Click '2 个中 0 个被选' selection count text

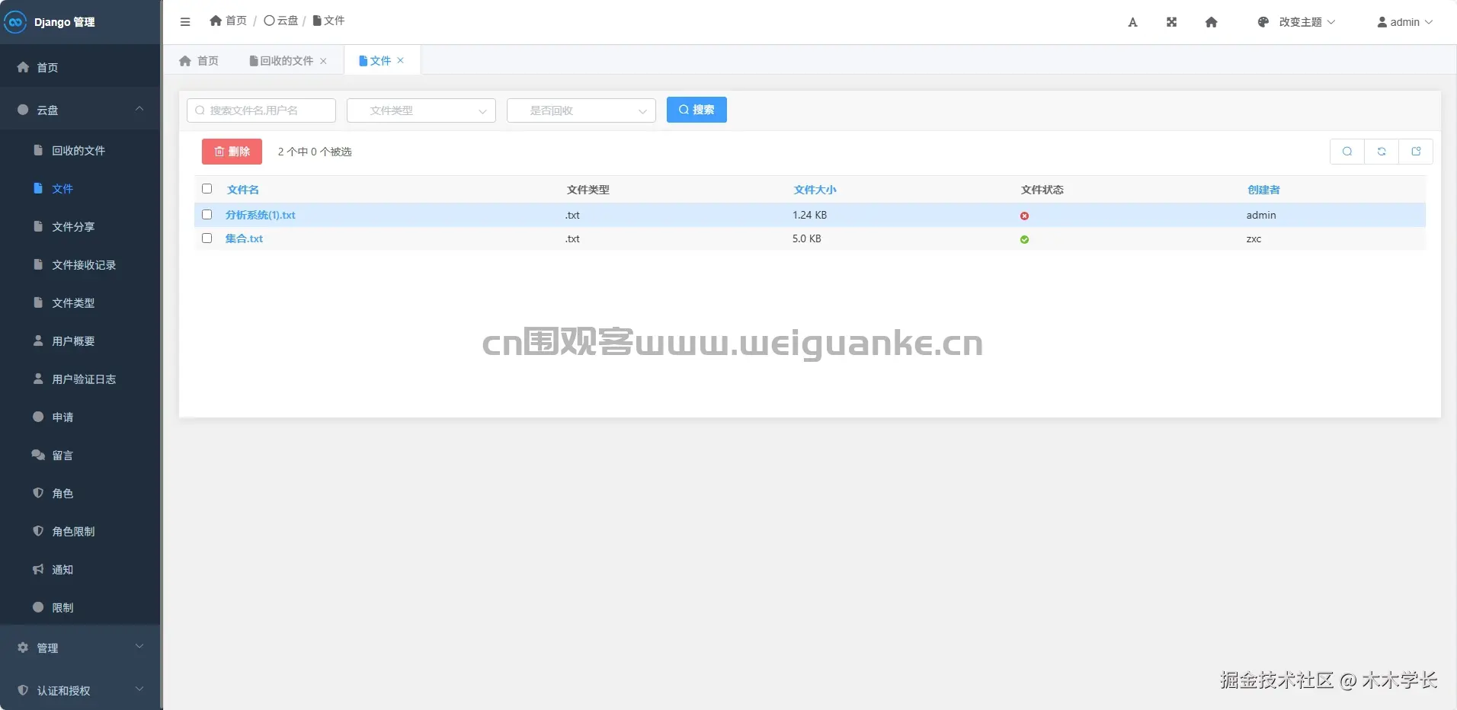point(315,152)
